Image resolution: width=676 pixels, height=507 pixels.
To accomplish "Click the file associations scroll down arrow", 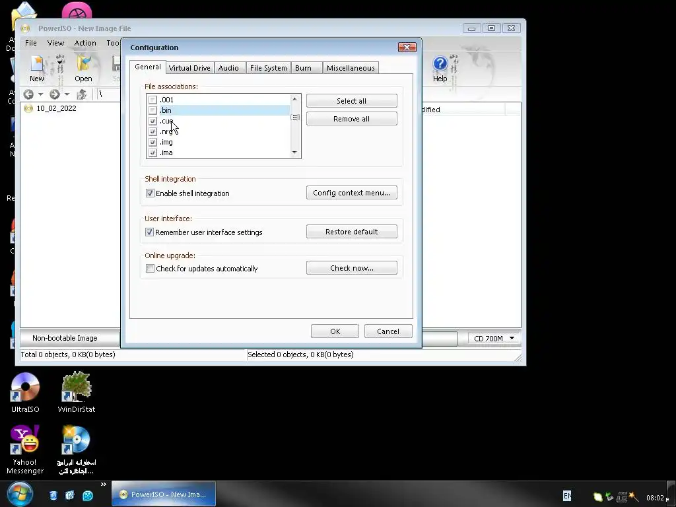I will coord(295,152).
